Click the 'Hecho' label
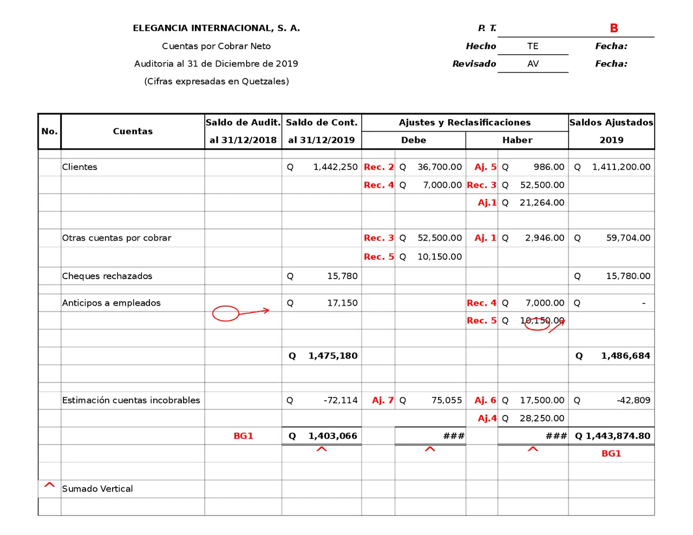The image size is (693, 535). tap(481, 46)
